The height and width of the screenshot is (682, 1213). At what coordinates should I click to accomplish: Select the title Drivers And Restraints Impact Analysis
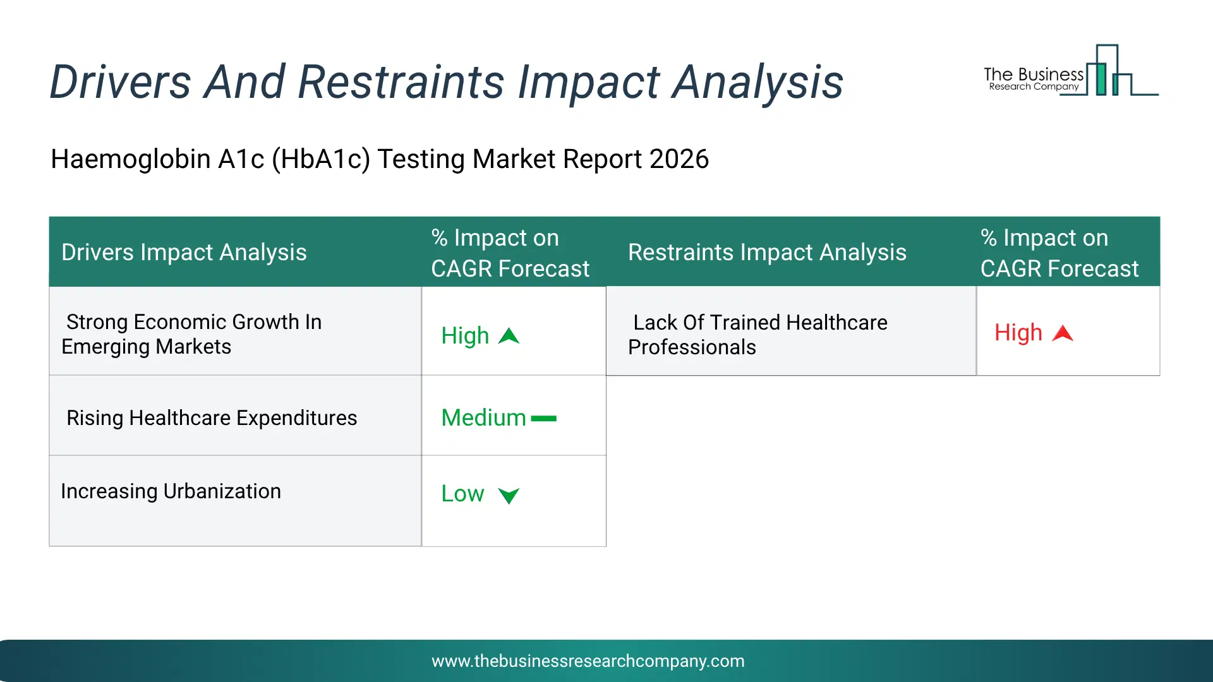coord(446,82)
